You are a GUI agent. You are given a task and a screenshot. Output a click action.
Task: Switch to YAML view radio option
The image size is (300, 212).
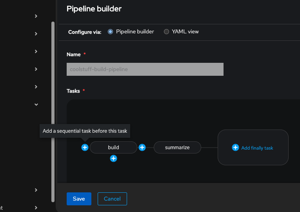166,31
